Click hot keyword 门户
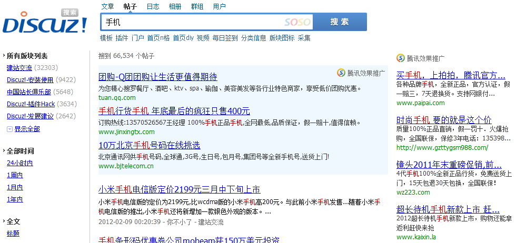Viewport: 516px width, 243px height. tap(137, 38)
